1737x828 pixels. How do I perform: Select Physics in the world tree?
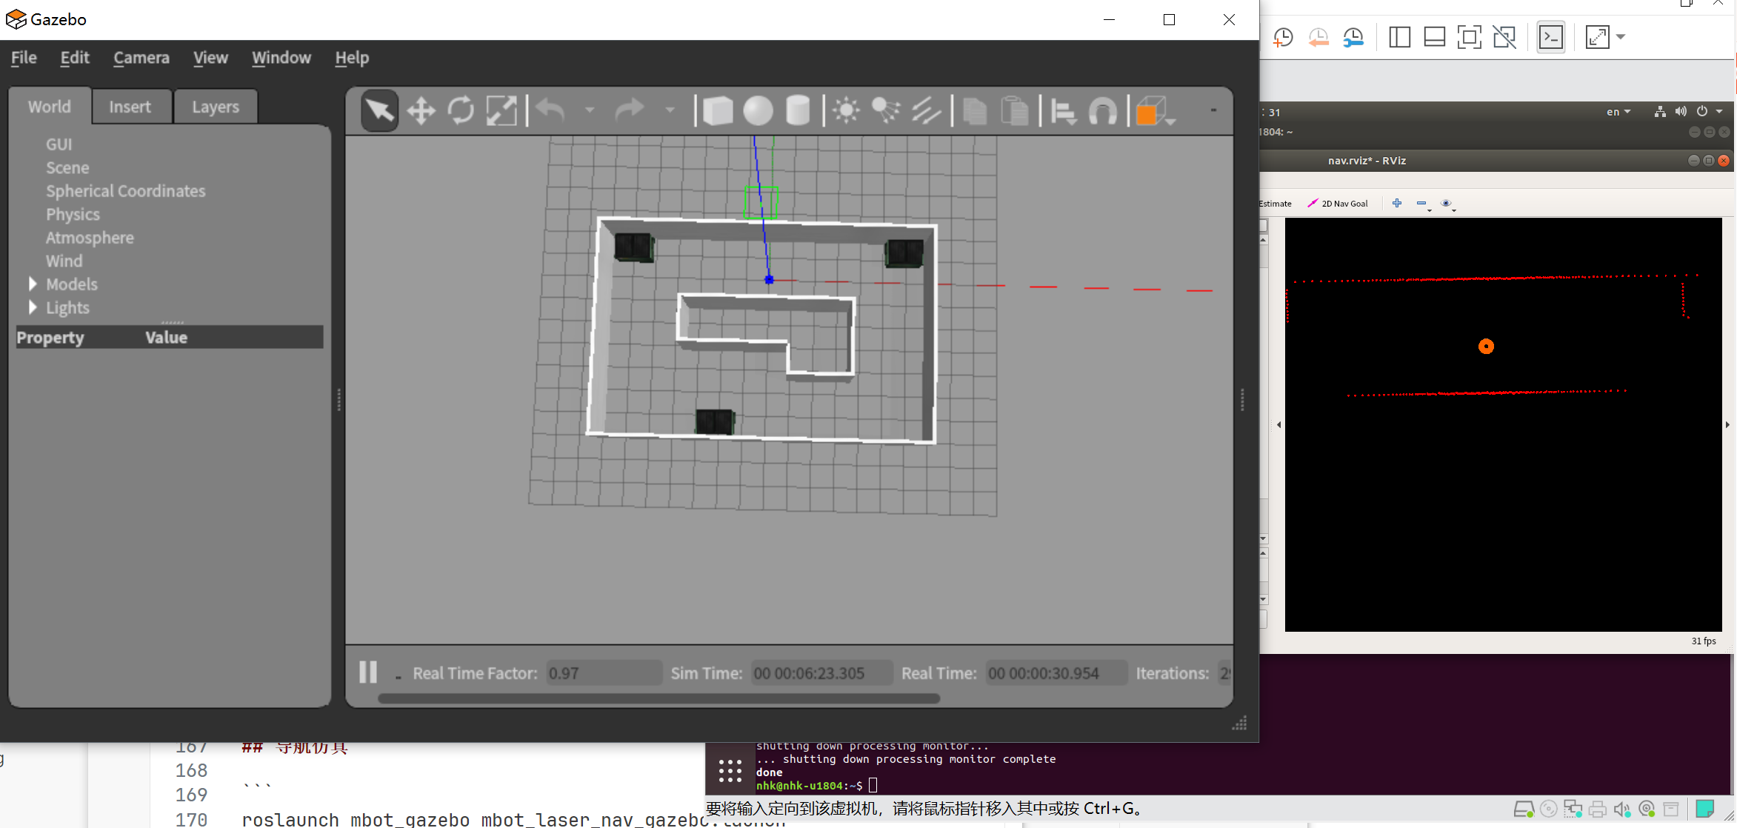(x=73, y=214)
